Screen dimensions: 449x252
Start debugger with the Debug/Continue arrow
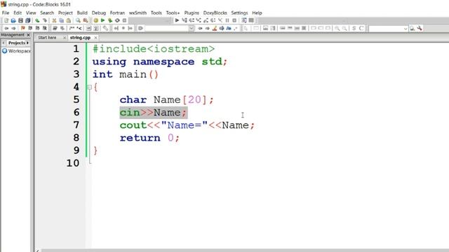point(177,20)
